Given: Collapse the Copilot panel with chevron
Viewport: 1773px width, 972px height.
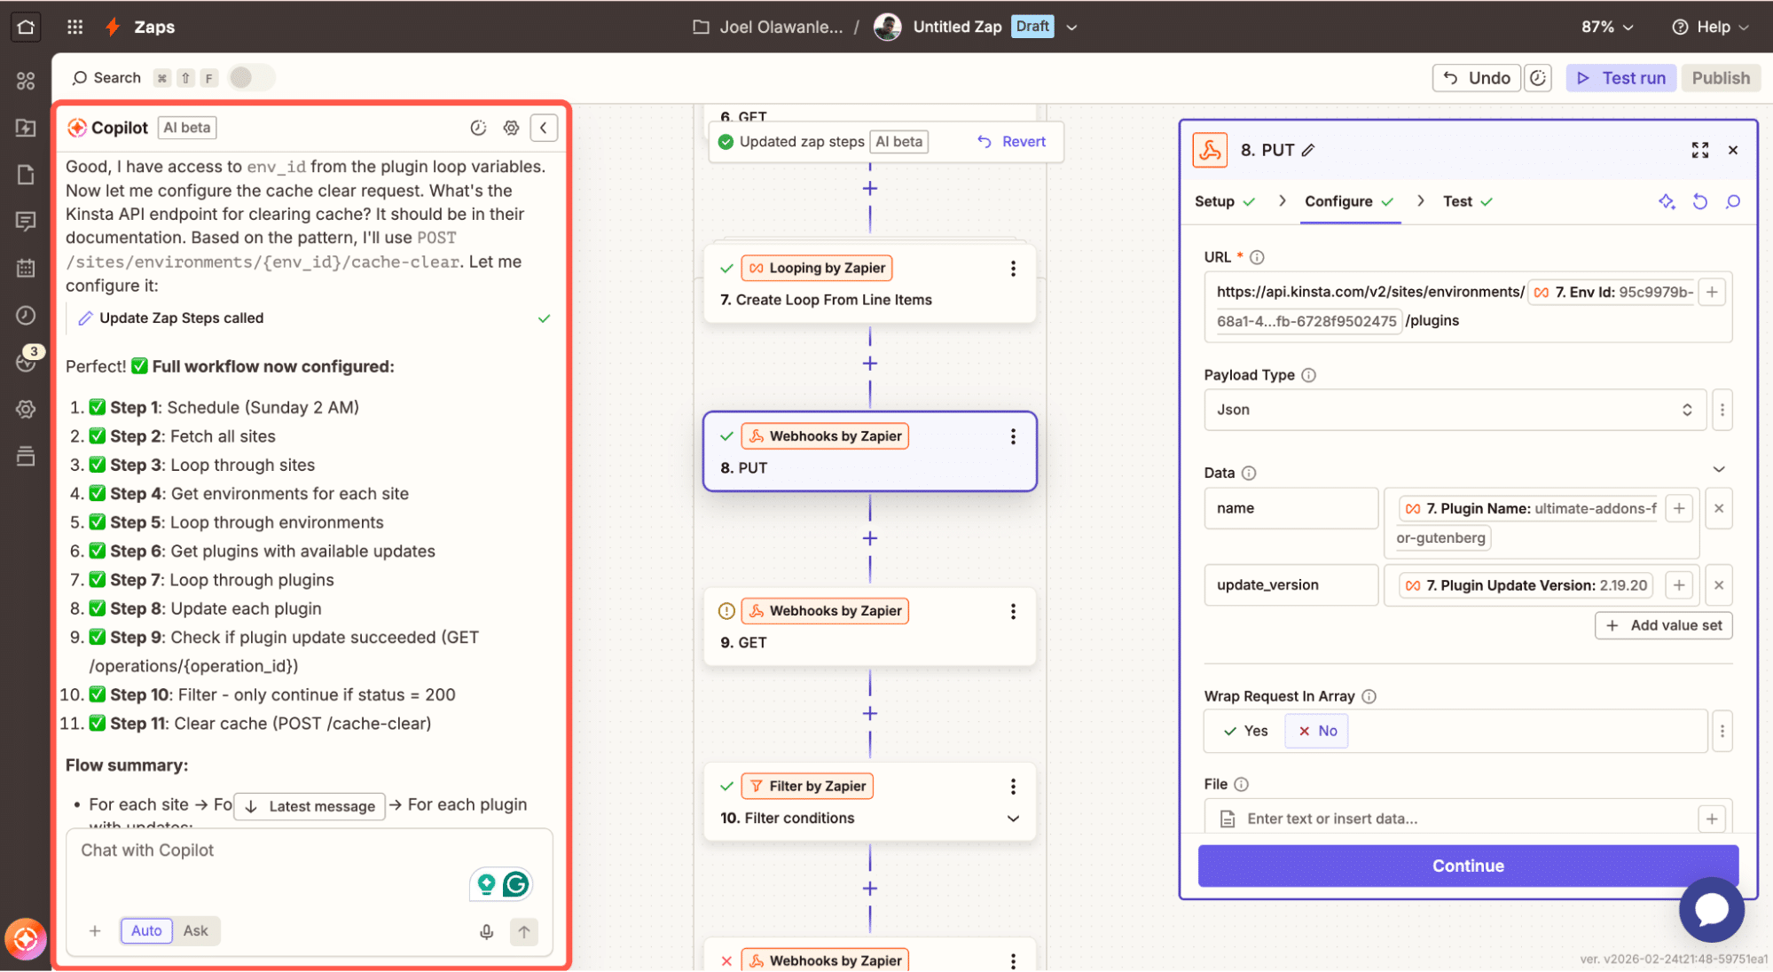Looking at the screenshot, I should (544, 128).
